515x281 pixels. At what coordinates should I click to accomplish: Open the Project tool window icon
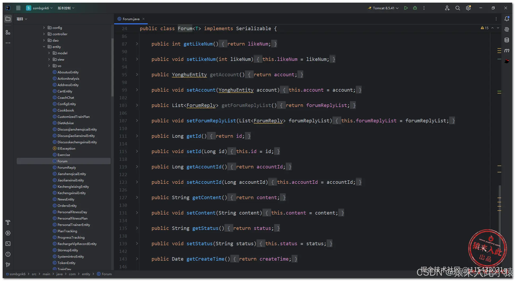8,19
